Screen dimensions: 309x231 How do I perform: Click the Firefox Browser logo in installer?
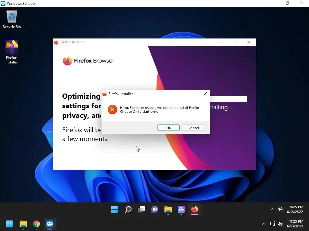88,61
